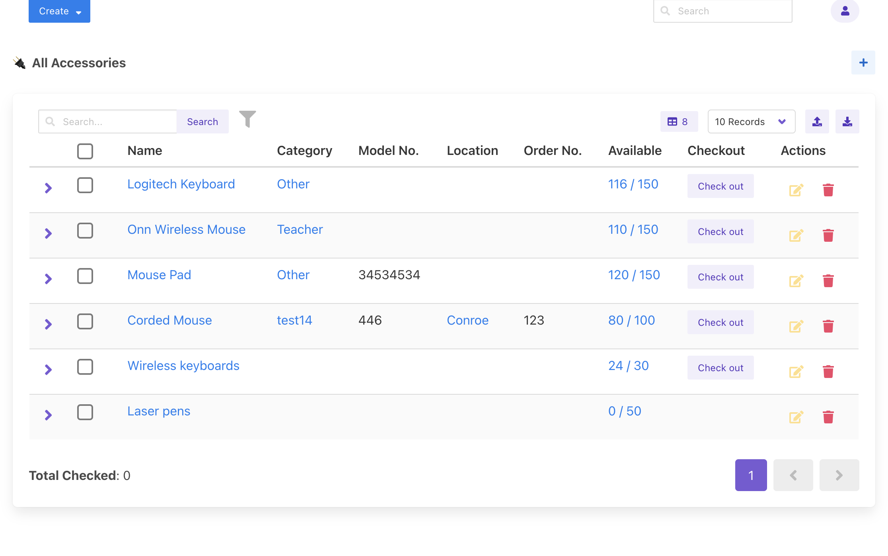
Task: Click the blue plus add accessory icon
Action: click(x=863, y=63)
